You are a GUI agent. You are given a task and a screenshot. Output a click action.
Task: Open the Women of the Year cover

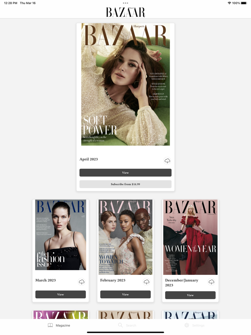pyautogui.click(x=190, y=237)
